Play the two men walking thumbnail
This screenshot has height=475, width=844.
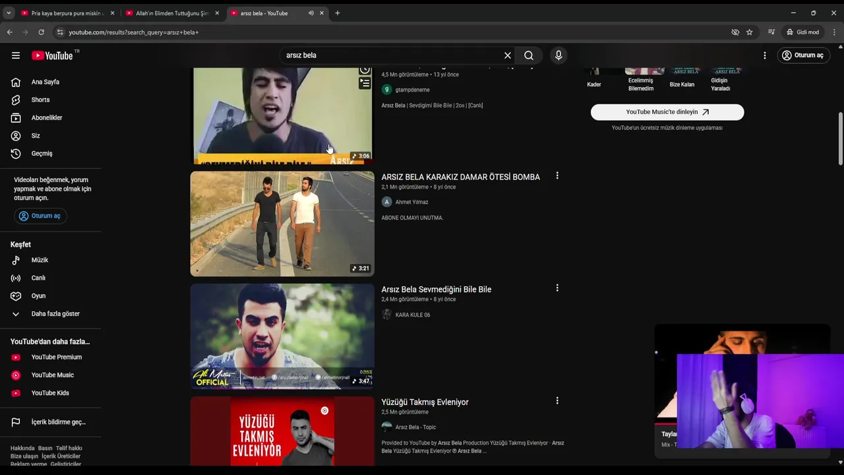point(282,224)
